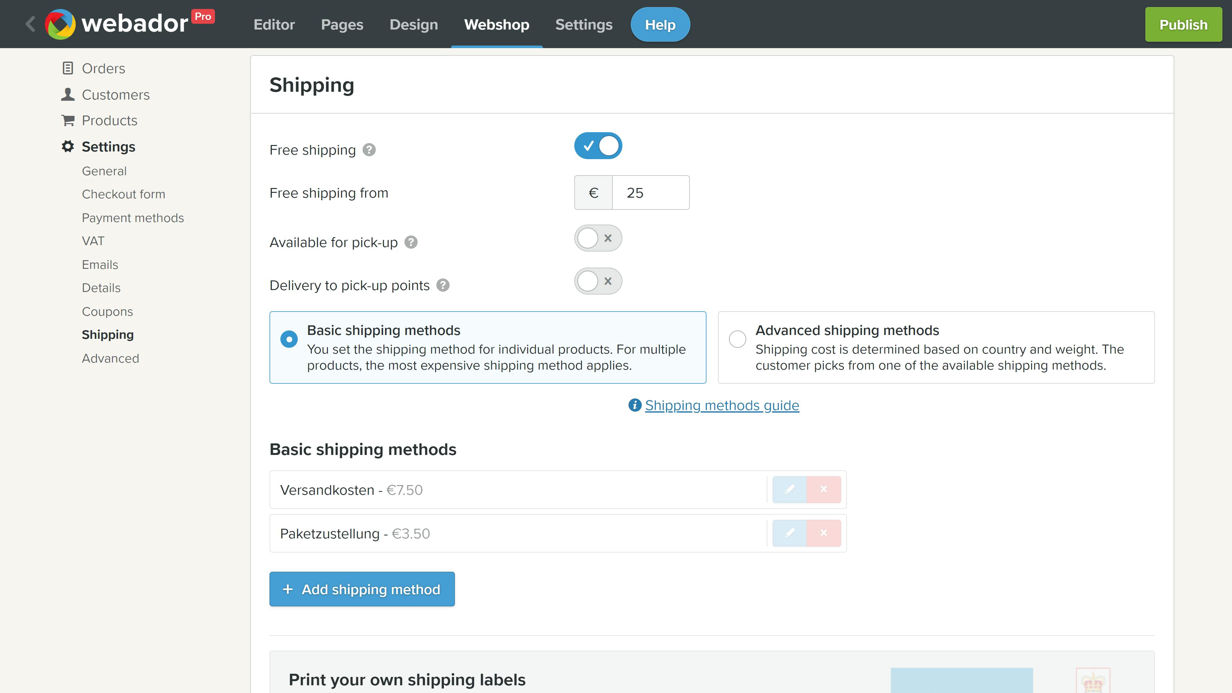Click the help icon beside Available for pick-up
This screenshot has height=693, width=1232.
[410, 242]
